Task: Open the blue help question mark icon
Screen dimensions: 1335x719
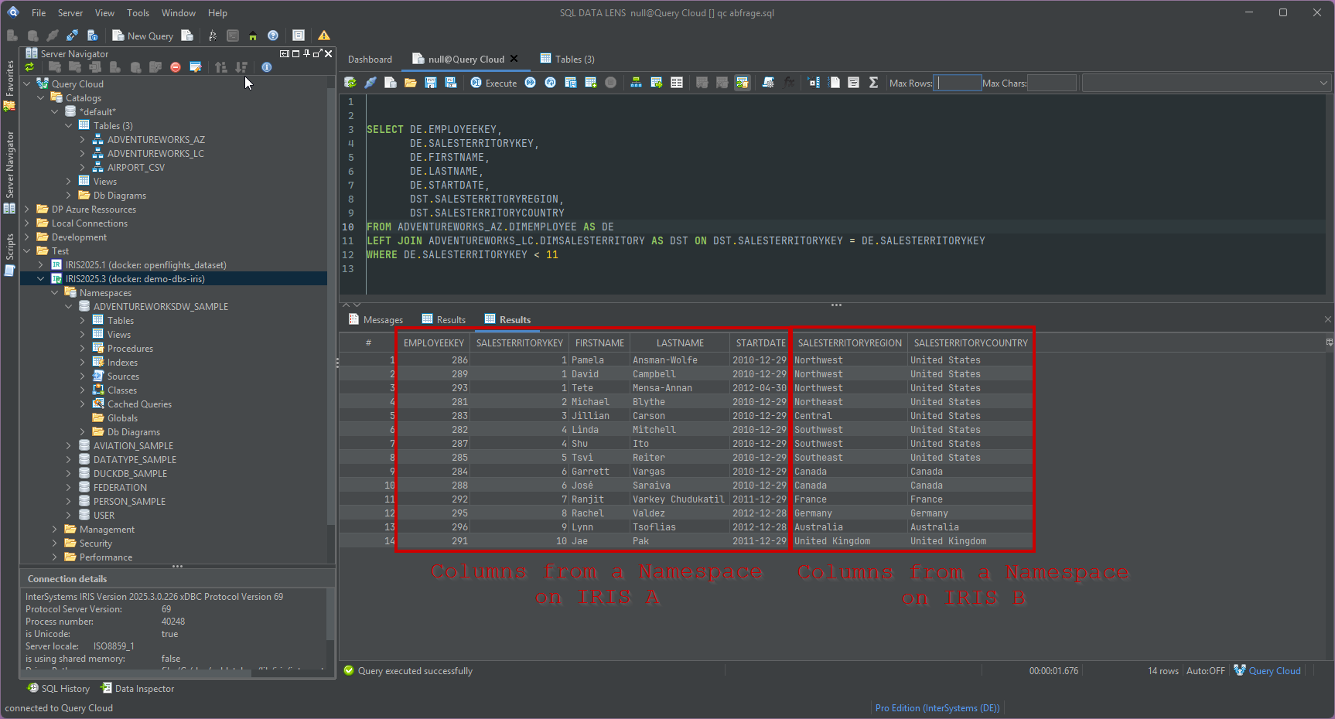Action: (272, 36)
